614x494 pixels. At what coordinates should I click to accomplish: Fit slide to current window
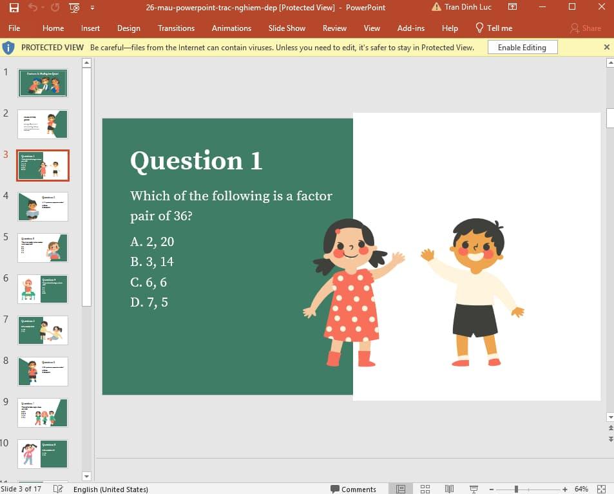[600, 489]
